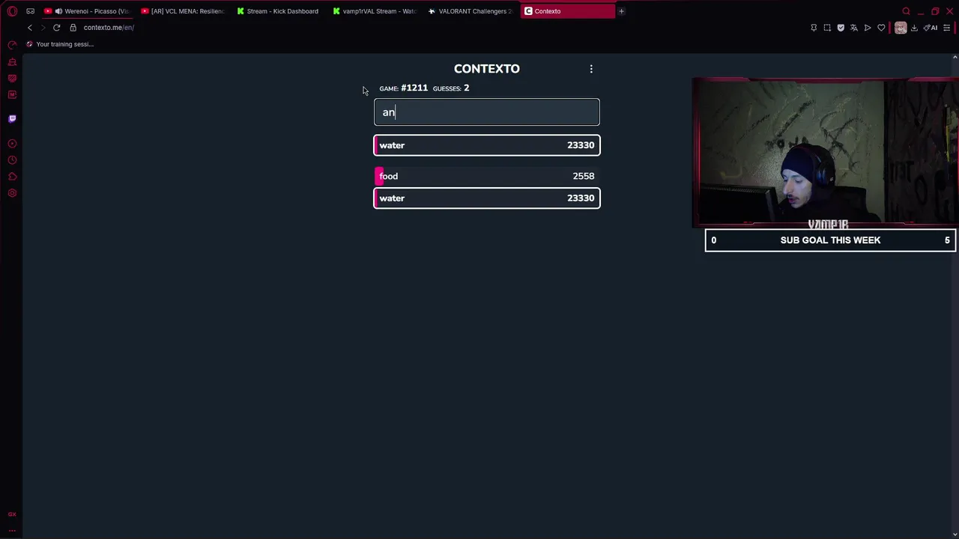Viewport: 959px width, 539px height.
Task: Click the lower 'water' 23330 guess row
Action: [x=487, y=198]
